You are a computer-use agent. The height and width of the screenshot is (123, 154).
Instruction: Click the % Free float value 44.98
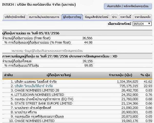[88, 43]
